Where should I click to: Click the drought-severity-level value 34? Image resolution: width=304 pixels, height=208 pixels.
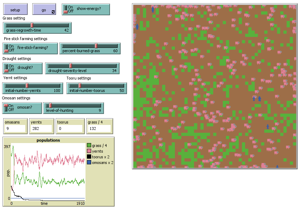pyautogui.click(x=114, y=71)
